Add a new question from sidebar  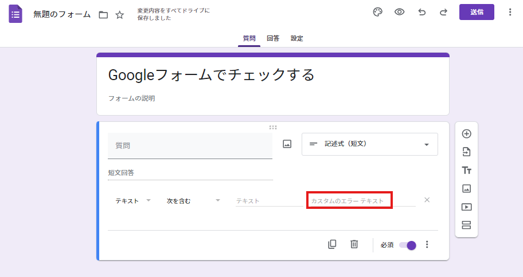[x=466, y=134]
